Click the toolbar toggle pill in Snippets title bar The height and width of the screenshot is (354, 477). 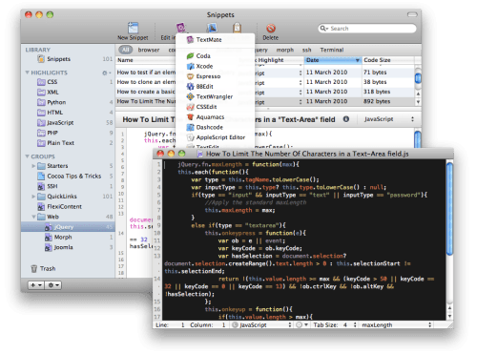412,14
